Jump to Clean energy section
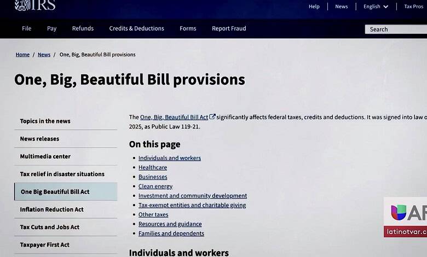 155,186
